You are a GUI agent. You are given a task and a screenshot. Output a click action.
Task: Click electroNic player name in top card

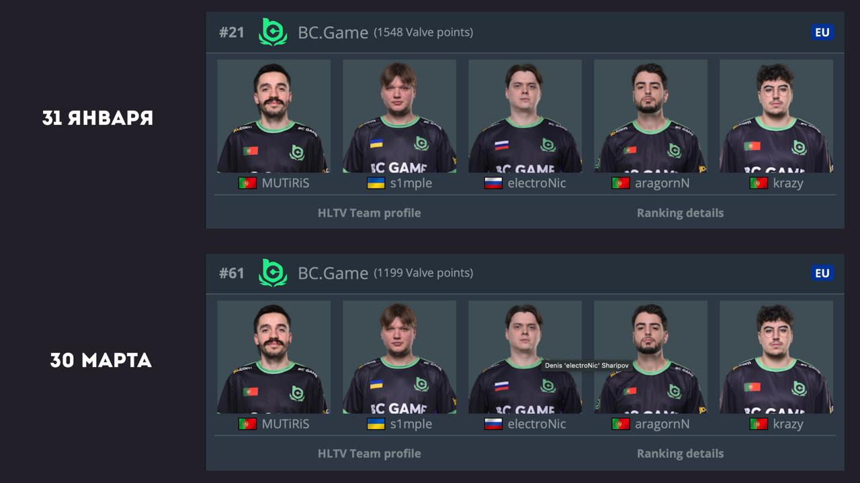click(537, 183)
